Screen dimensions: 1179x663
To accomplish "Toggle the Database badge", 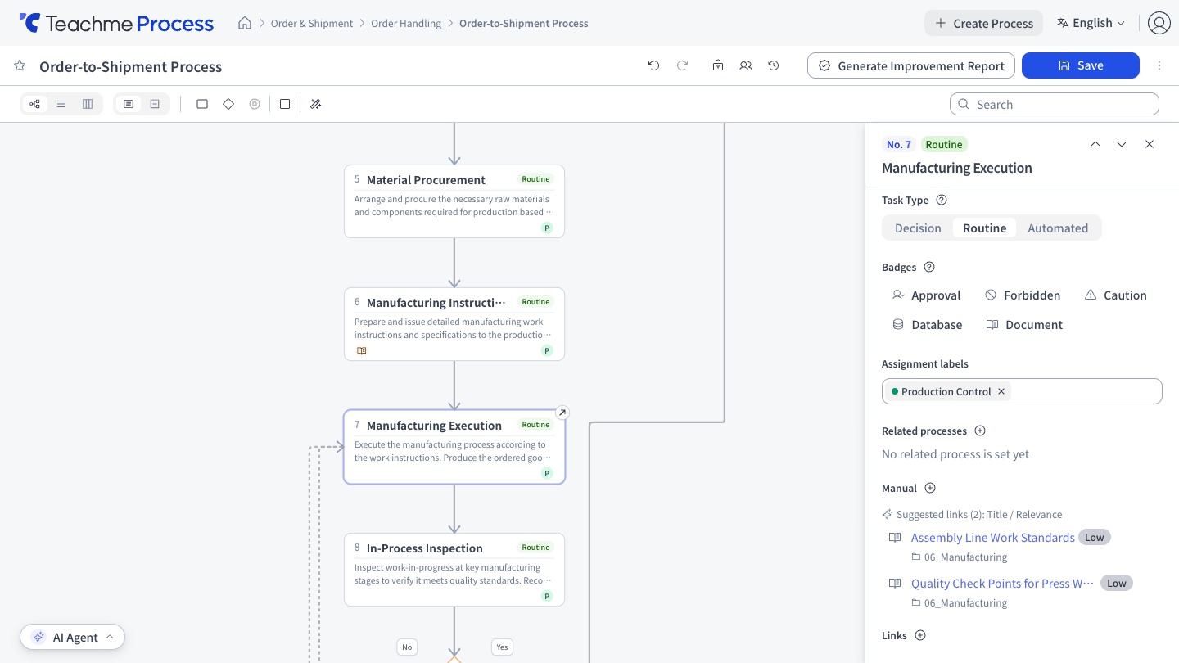I will (927, 324).
